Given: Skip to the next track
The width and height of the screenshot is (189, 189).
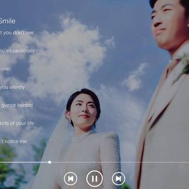Looking at the screenshot, I should [x=119, y=179].
